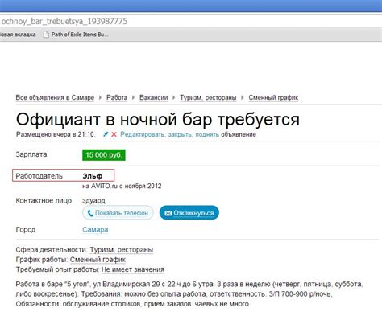Open Все объявления в Самаре breadcrumb
The height and width of the screenshot is (316, 382).
pyautogui.click(x=55, y=97)
